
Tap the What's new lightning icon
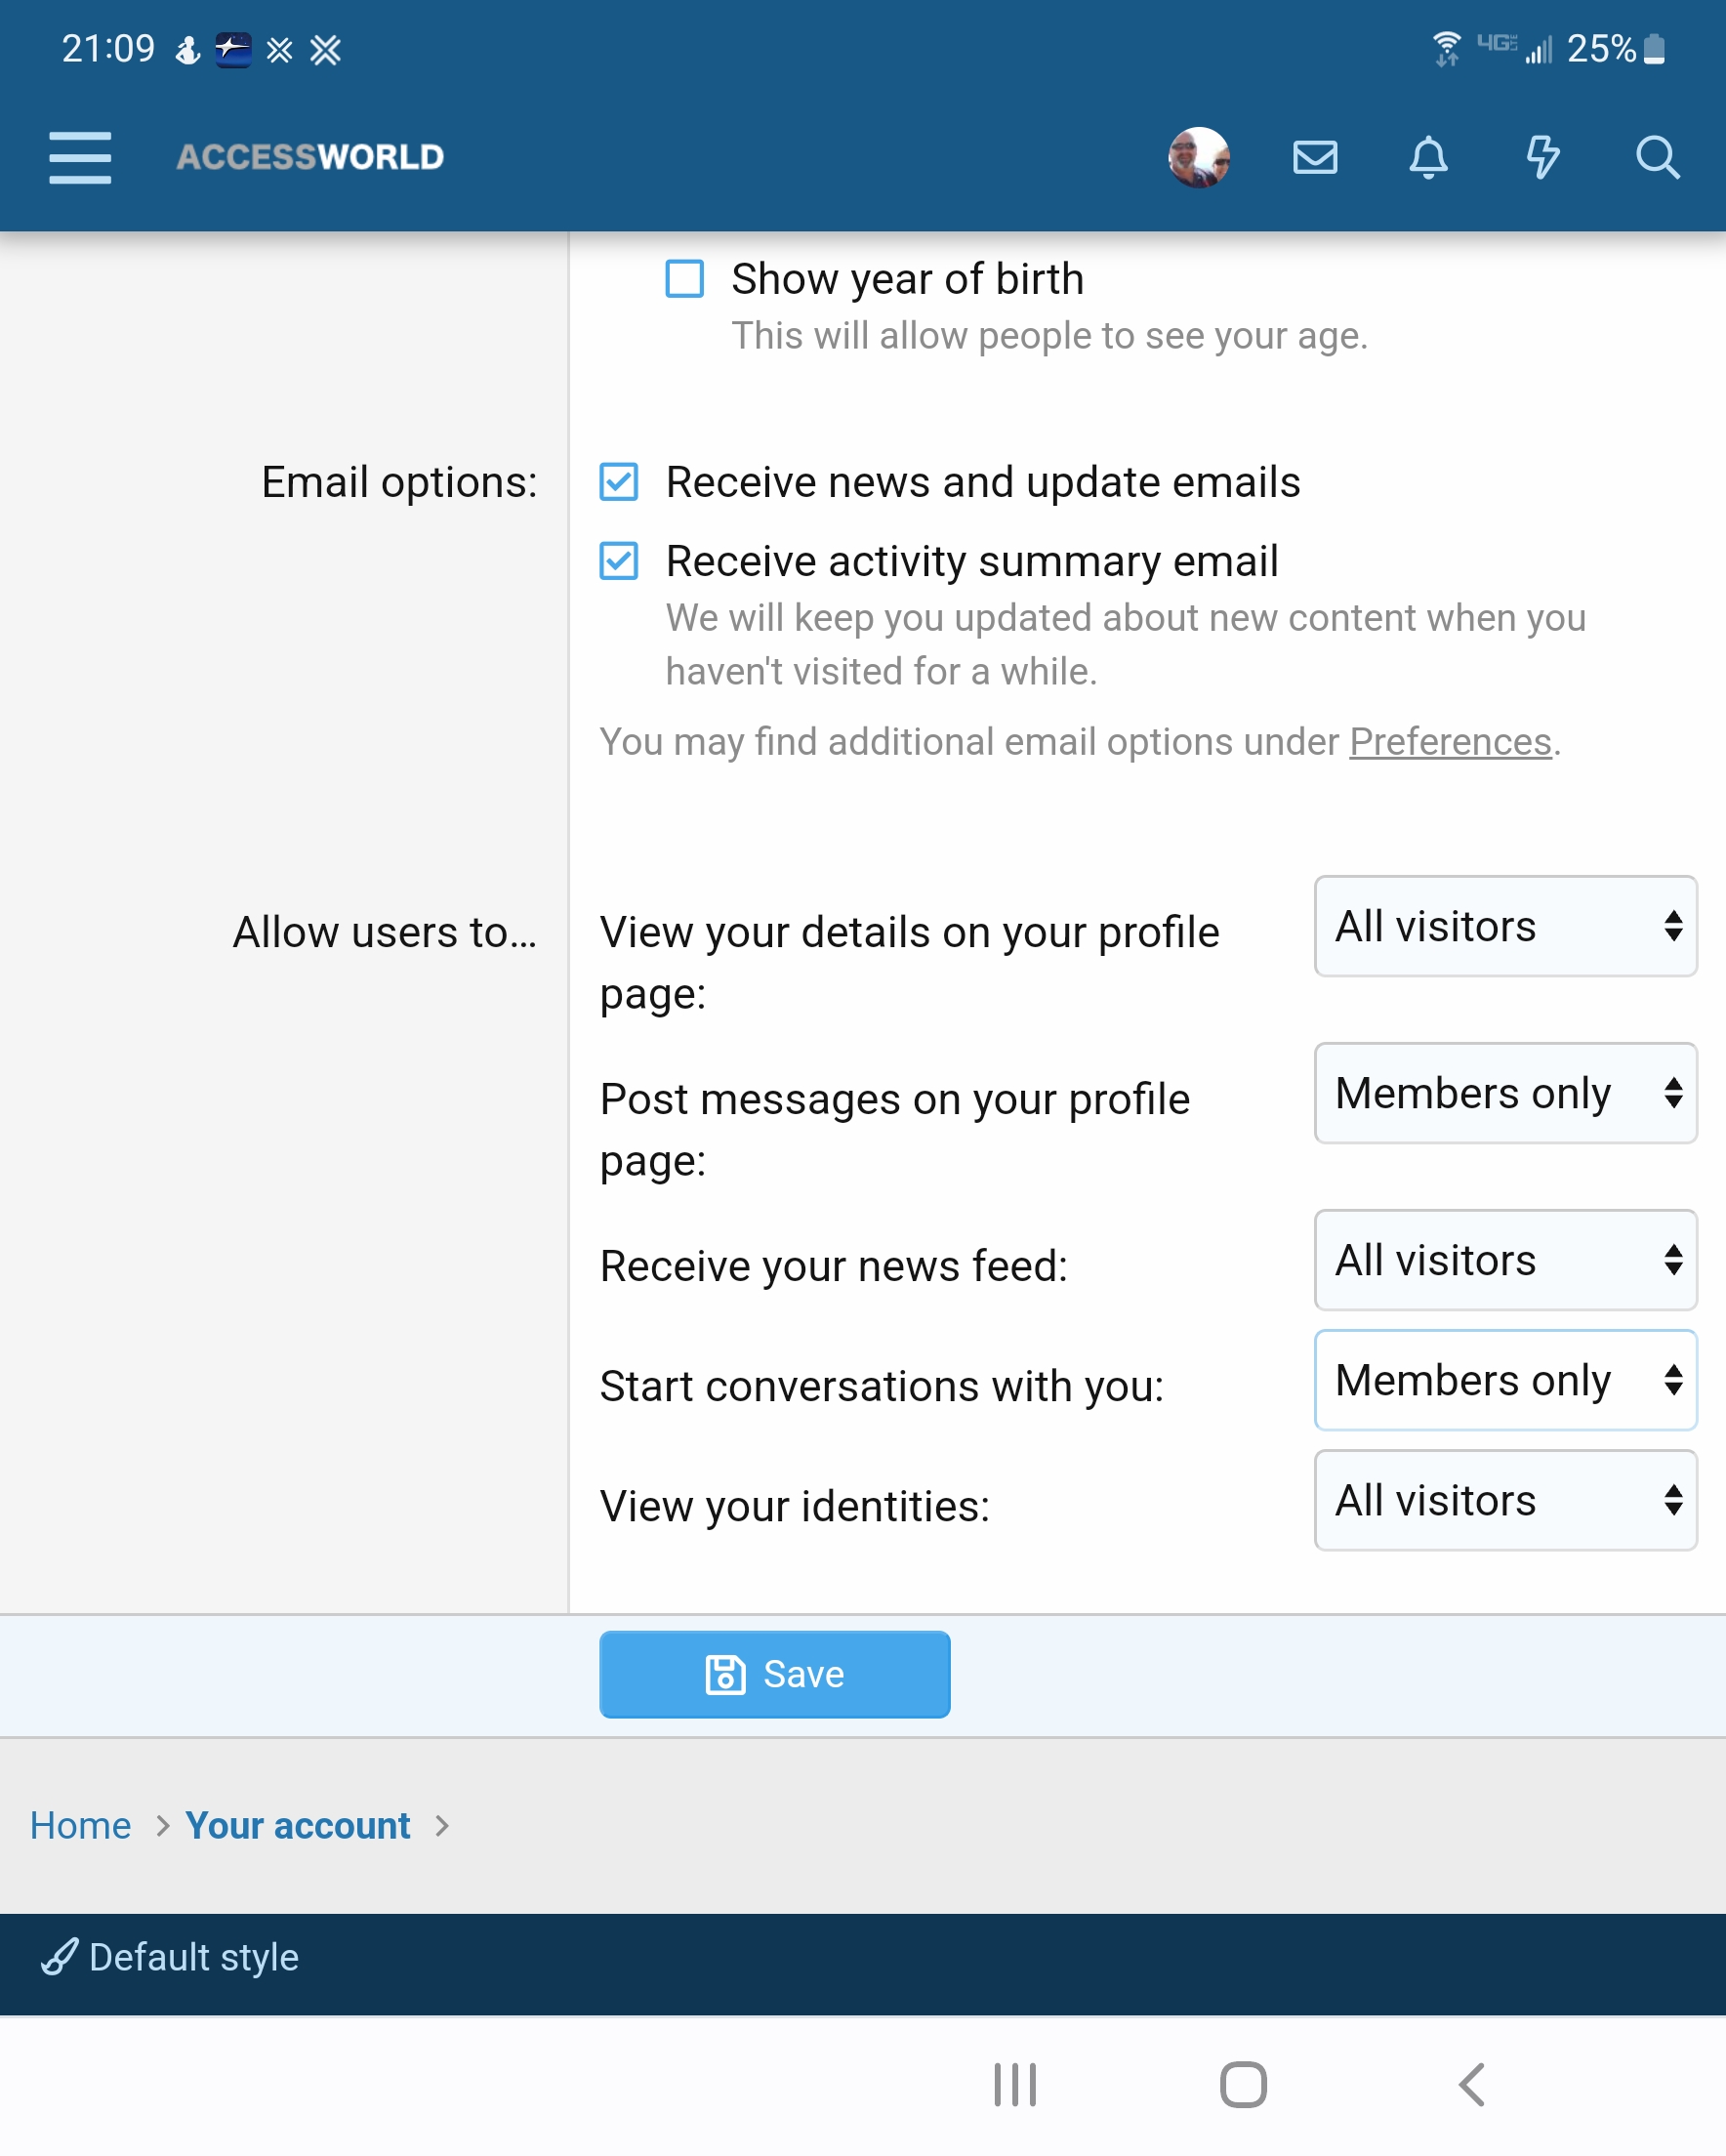coord(1542,157)
